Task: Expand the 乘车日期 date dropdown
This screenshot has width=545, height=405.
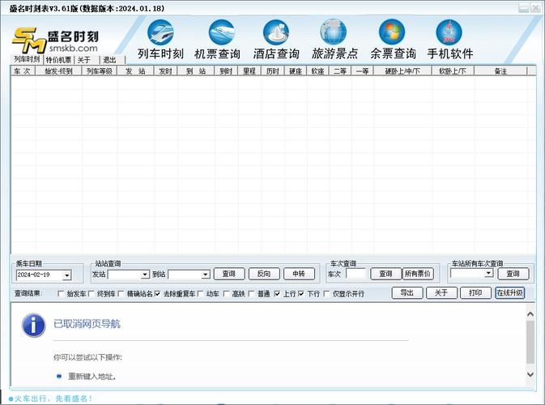Action: click(x=66, y=275)
